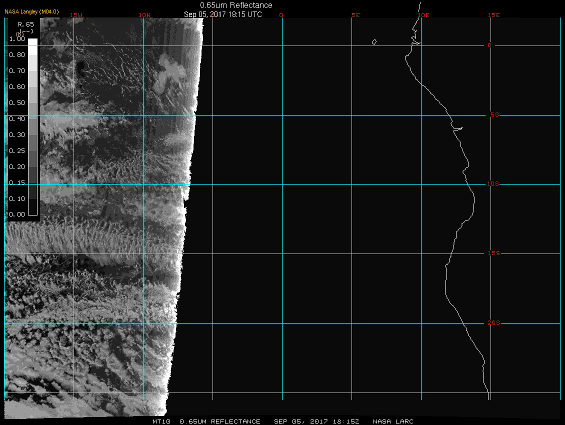565x425 pixels.
Task: Click MT10 text in the bottom caption
Action: point(161,421)
